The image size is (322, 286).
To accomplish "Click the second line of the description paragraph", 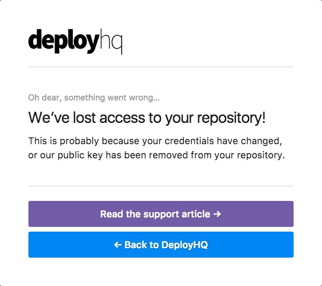I will [156, 155].
